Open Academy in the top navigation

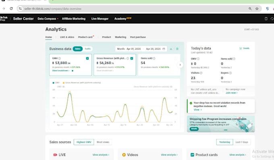pyautogui.click(x=120, y=19)
